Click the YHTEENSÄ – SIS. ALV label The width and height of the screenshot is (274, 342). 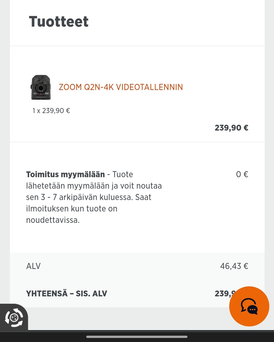67,294
